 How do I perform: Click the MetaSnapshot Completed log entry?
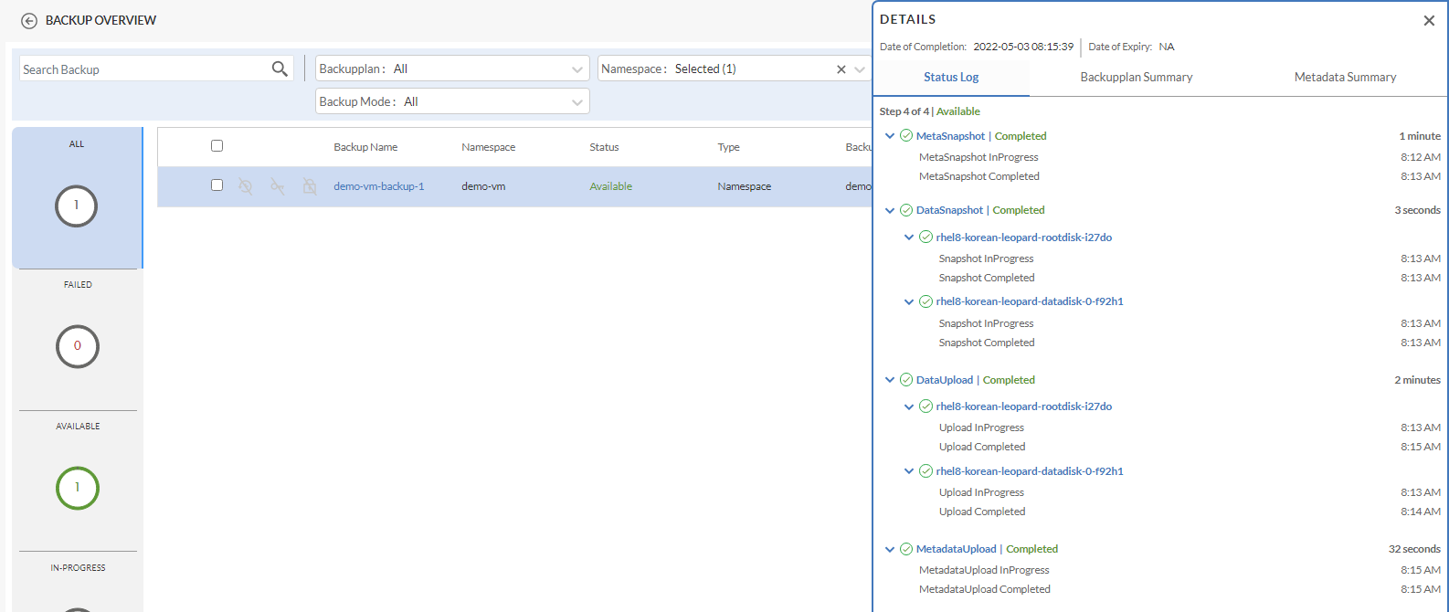(x=979, y=176)
